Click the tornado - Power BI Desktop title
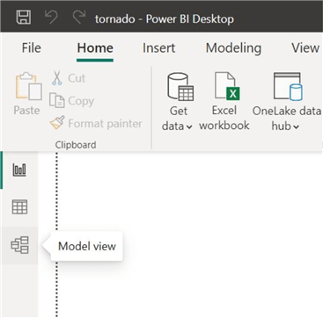The height and width of the screenshot is (318, 323). coord(165,18)
